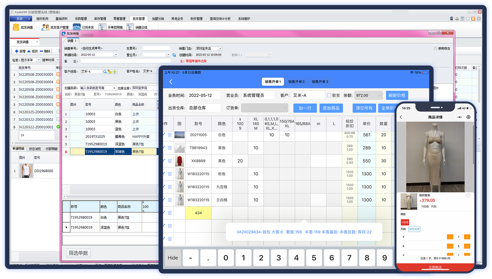Enable the 使用物流 checkbox
Image resolution: width=492 pixels, height=279 pixels.
coord(435,49)
